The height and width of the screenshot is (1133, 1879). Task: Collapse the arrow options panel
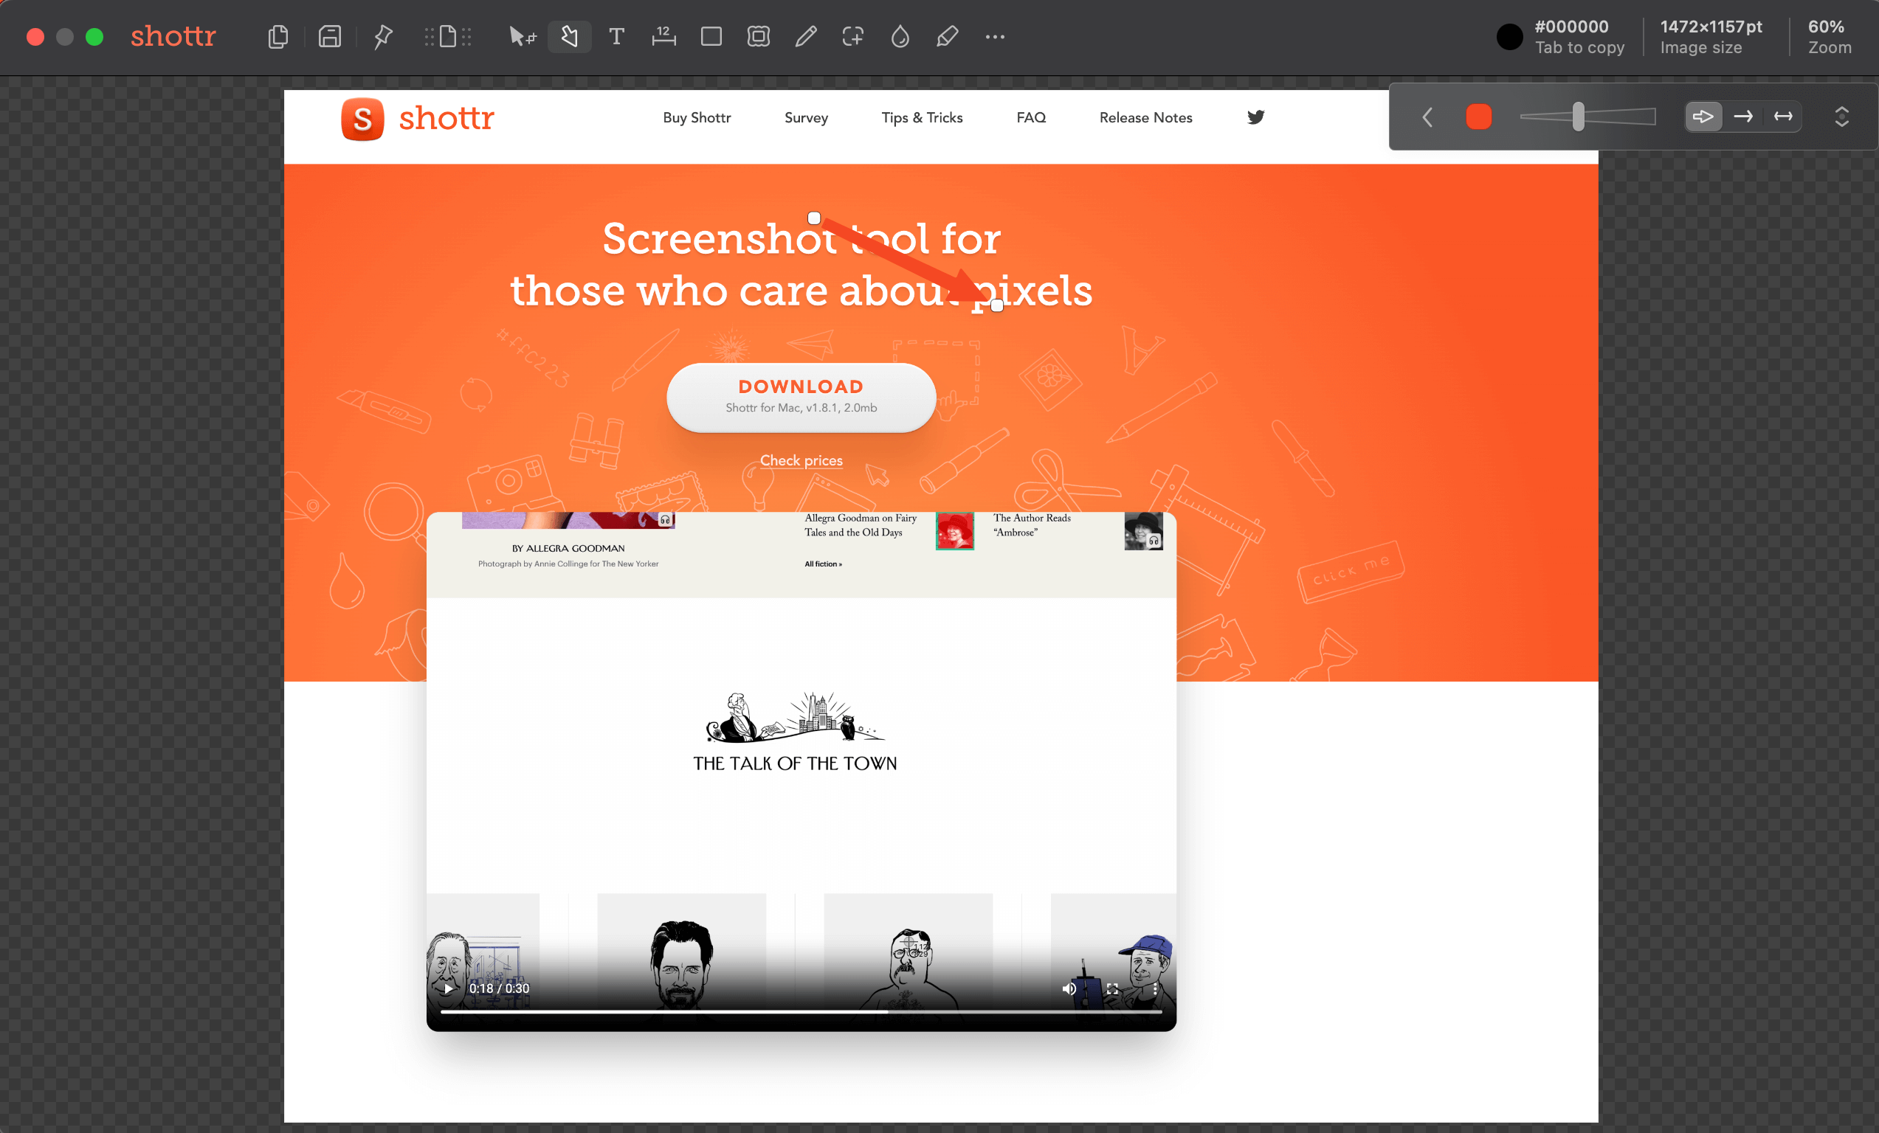[x=1427, y=117]
